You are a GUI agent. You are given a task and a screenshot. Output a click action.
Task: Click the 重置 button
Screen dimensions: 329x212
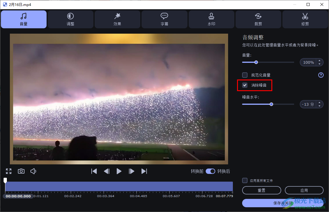coord(262,190)
